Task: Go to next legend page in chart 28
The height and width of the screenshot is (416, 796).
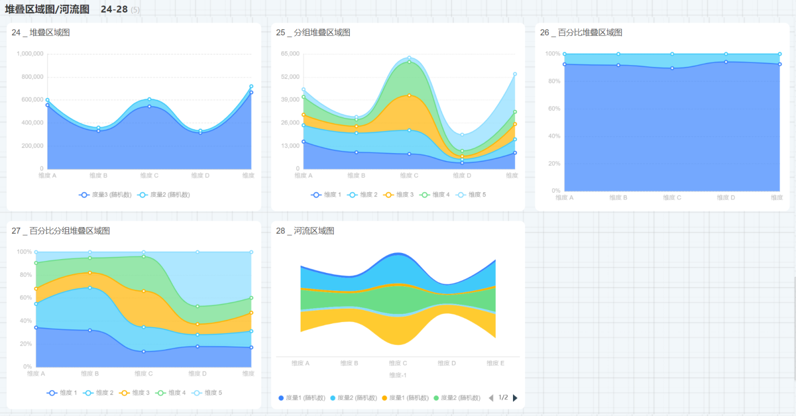Action: pos(515,398)
